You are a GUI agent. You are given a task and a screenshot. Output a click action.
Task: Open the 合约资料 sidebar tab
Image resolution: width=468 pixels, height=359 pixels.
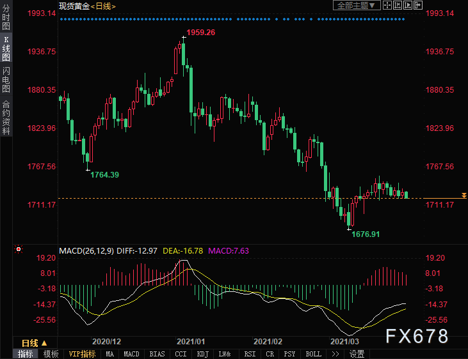(x=6, y=117)
